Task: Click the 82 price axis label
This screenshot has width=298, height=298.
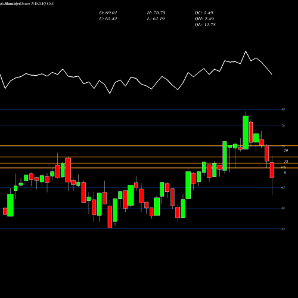Action: point(283,110)
